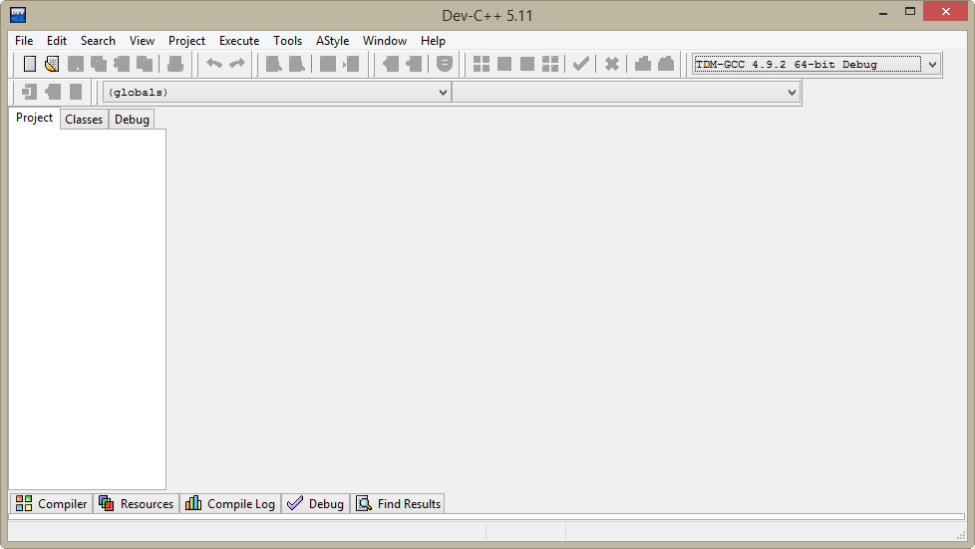
Task: Click the Project Options icon
Action: coord(444,64)
